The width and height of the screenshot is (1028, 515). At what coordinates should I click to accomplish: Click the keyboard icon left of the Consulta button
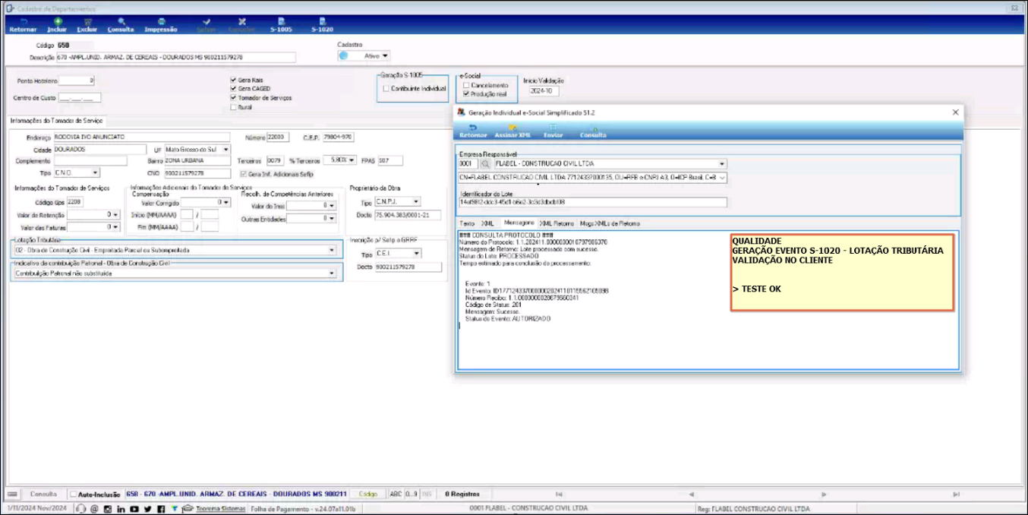[x=11, y=494]
